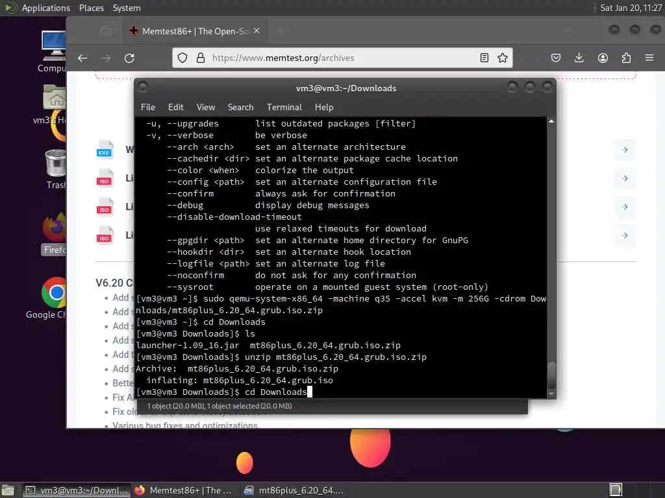Click the launcher-1.09_16.jar filename in terminal
The height and width of the screenshot is (498, 665).
(x=188, y=345)
